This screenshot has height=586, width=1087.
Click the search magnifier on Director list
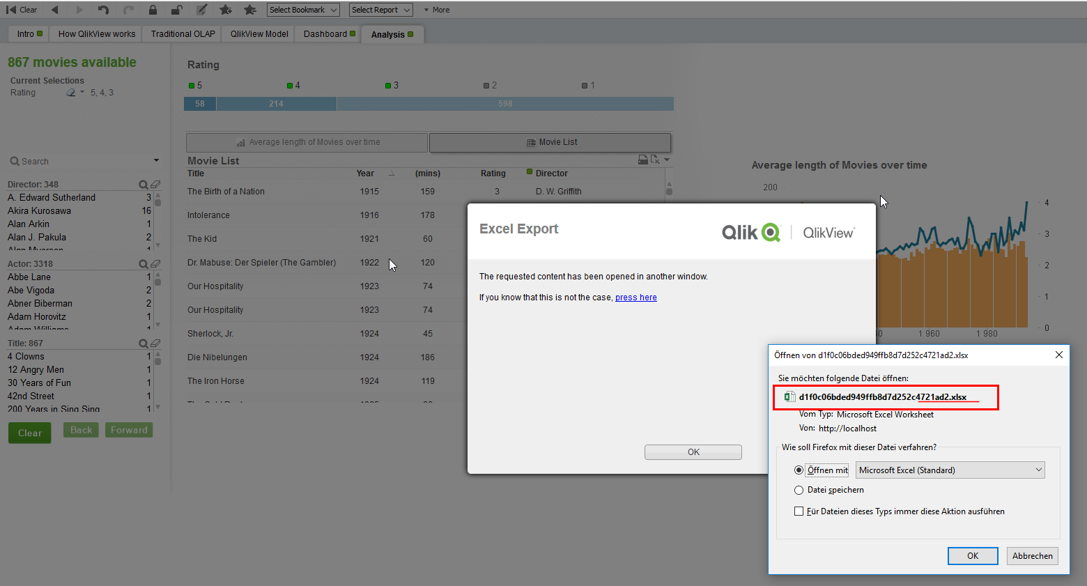[x=143, y=185]
